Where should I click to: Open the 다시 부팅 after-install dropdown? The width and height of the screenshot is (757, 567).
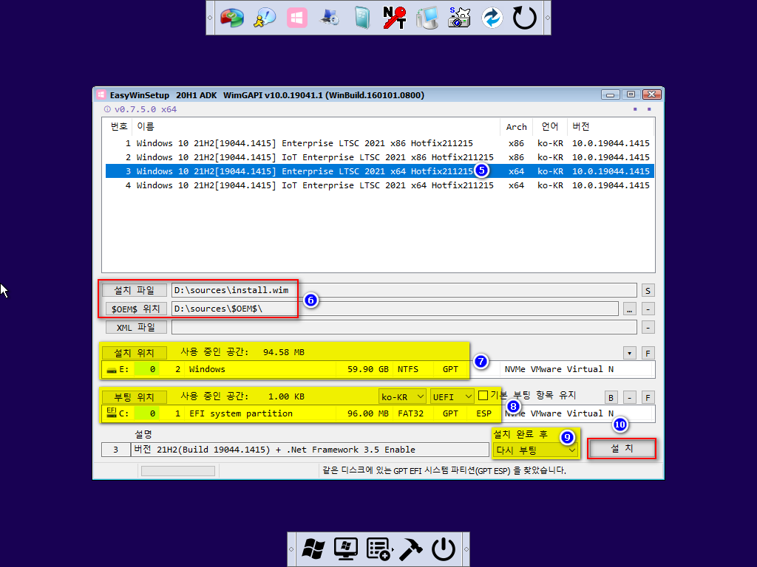coord(535,450)
